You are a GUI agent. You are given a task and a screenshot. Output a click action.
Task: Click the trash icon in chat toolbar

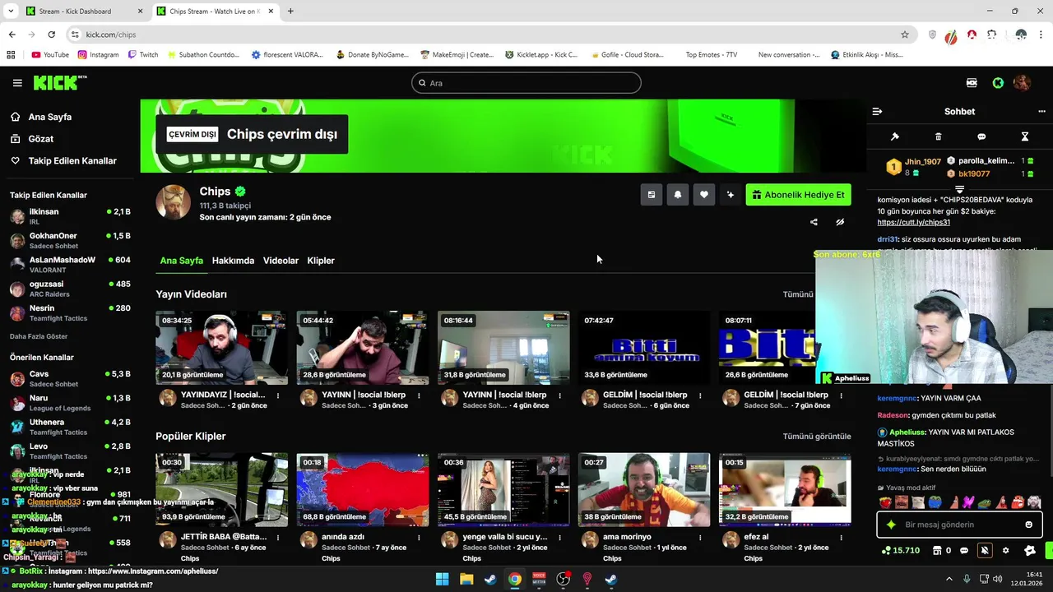click(939, 136)
